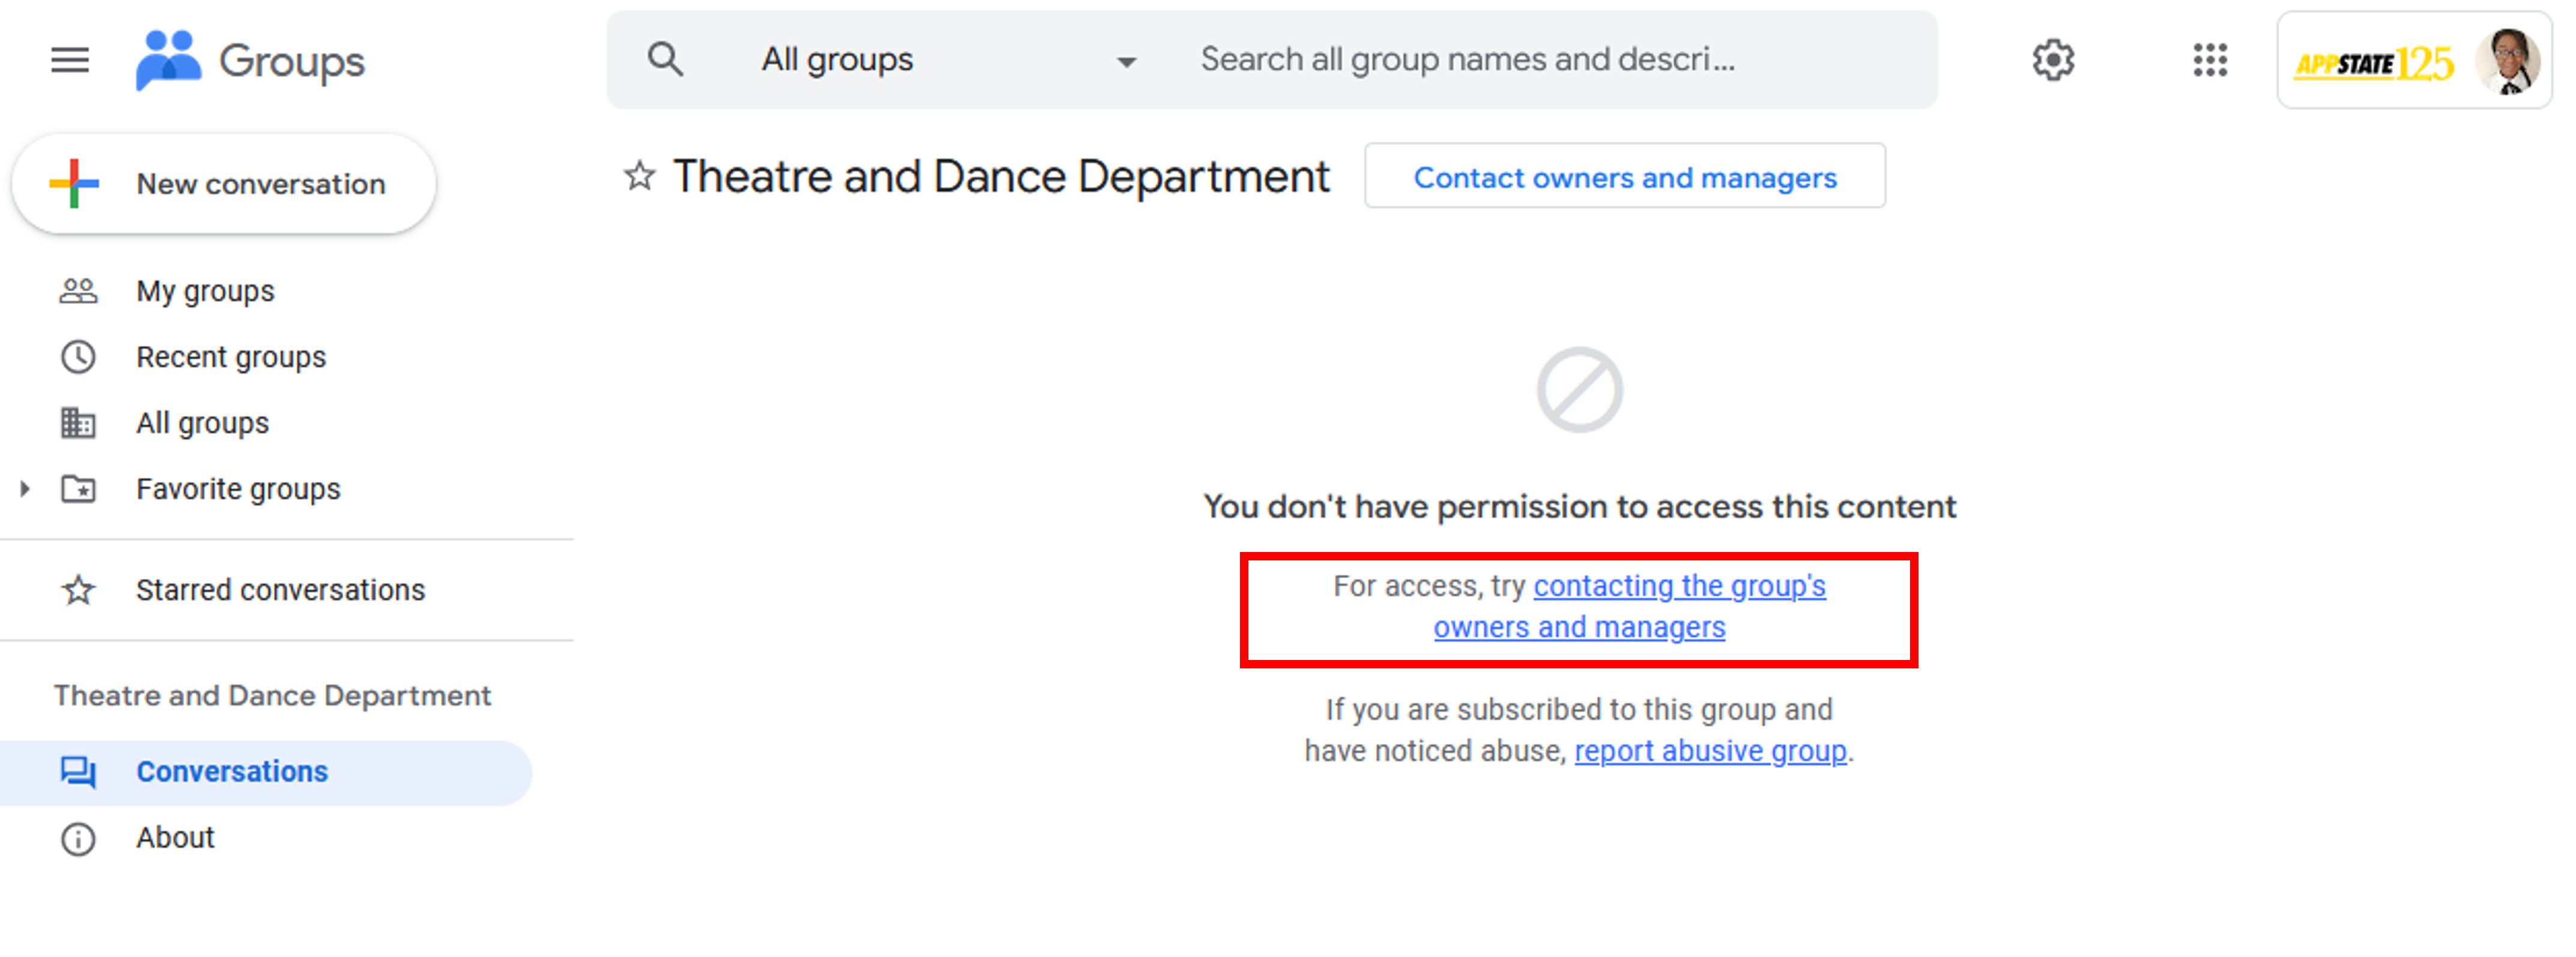
Task: Open the settings gear
Action: click(2053, 60)
